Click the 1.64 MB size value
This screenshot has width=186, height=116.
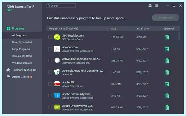116,49
